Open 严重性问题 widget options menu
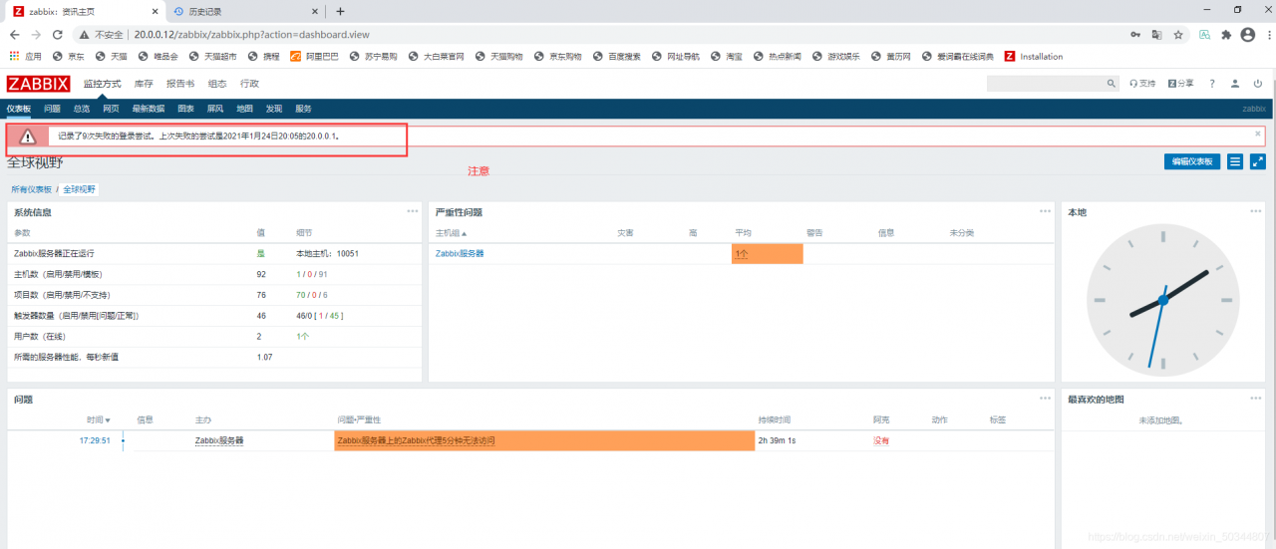This screenshot has width=1276, height=549. coord(1045,211)
